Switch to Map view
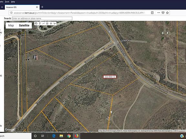This screenshot has width=186, height=139. pyautogui.click(x=11, y=25)
